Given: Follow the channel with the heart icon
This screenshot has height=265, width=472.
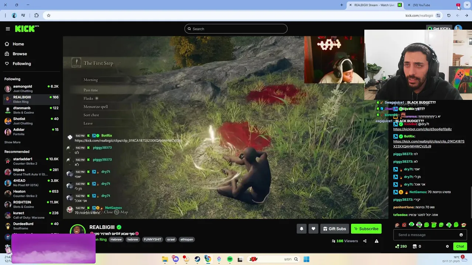Looking at the screenshot, I should (313, 229).
